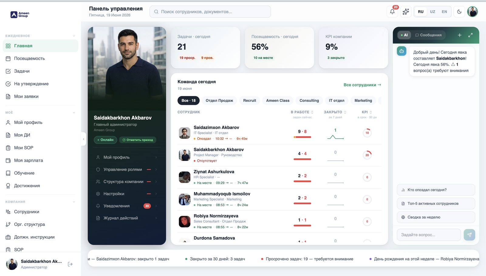The width and height of the screenshot is (486, 276).
Task: Click gear icon next to Настройки
Action: click(98, 194)
